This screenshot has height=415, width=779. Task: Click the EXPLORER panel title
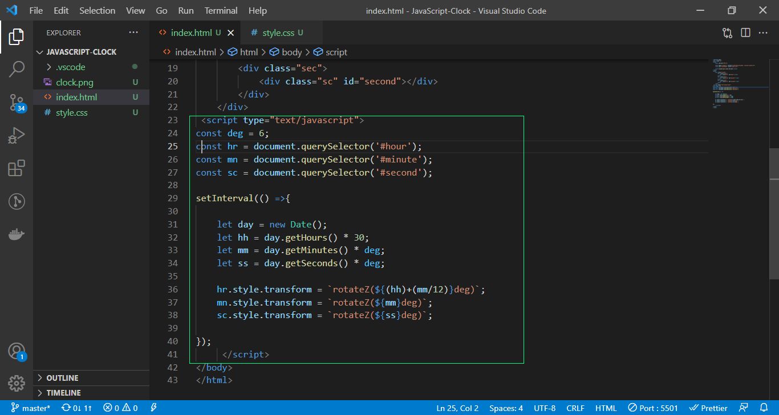pos(63,33)
